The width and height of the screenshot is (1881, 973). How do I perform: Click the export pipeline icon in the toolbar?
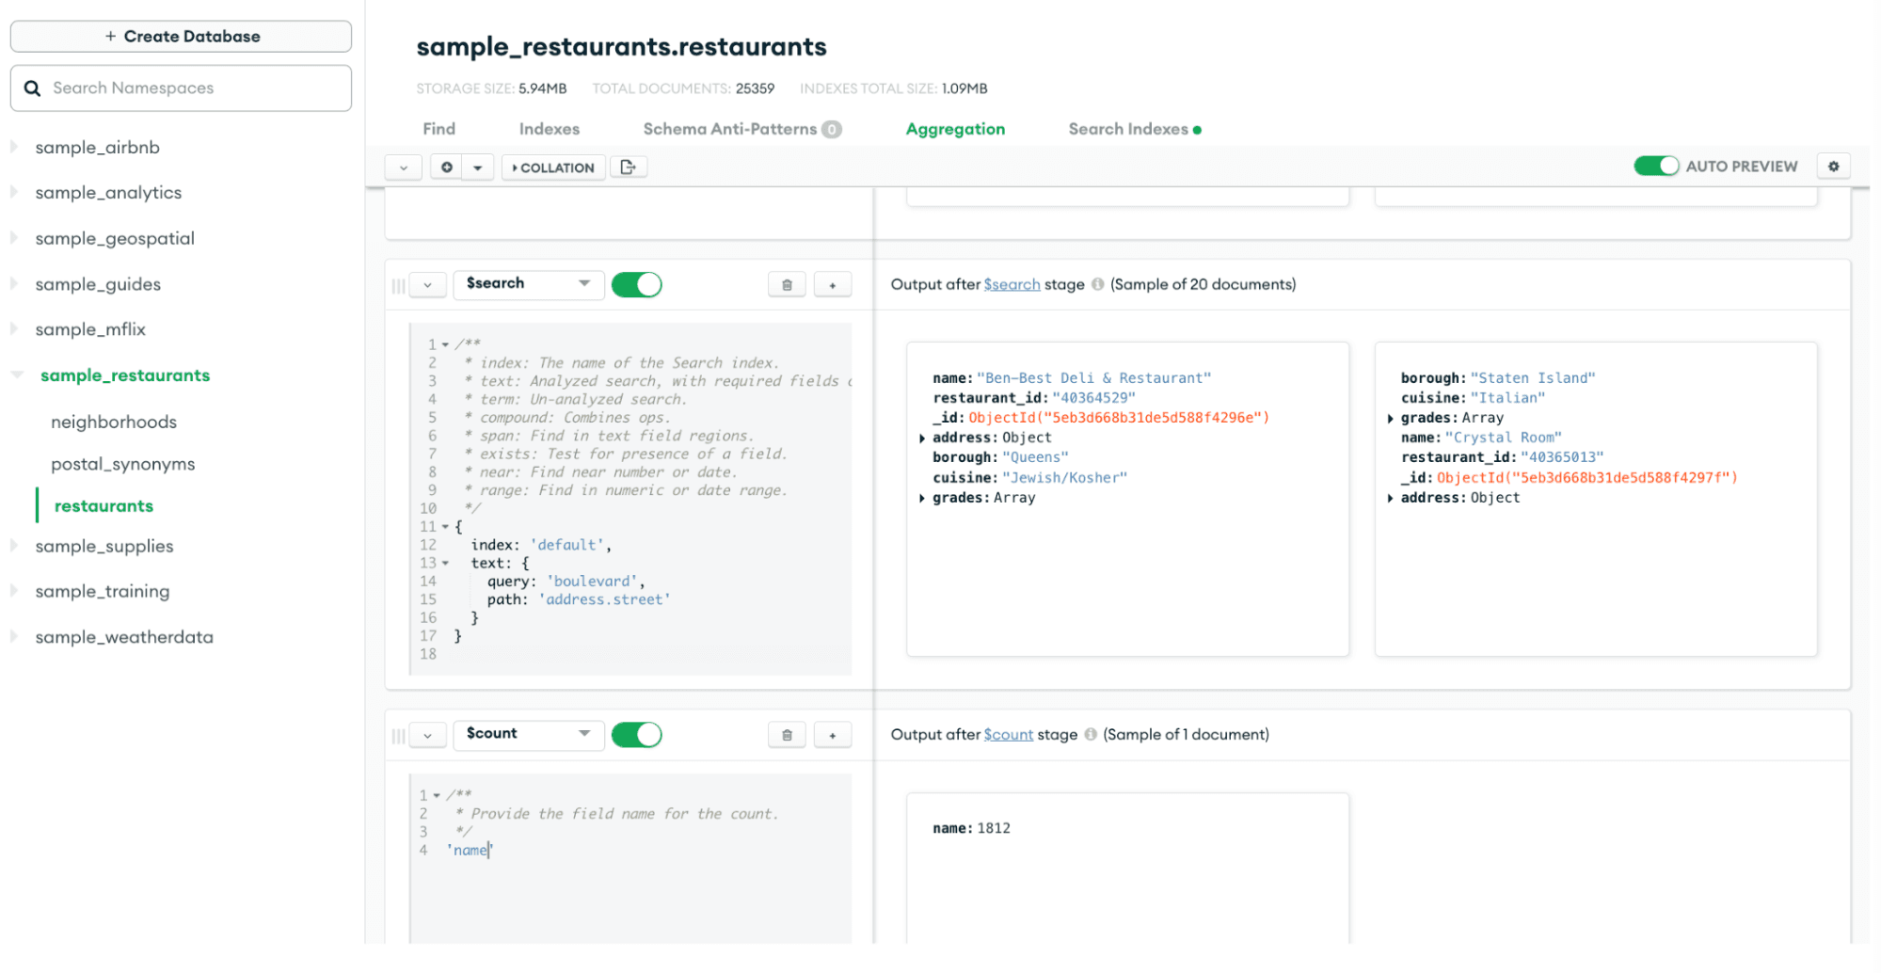point(628,167)
